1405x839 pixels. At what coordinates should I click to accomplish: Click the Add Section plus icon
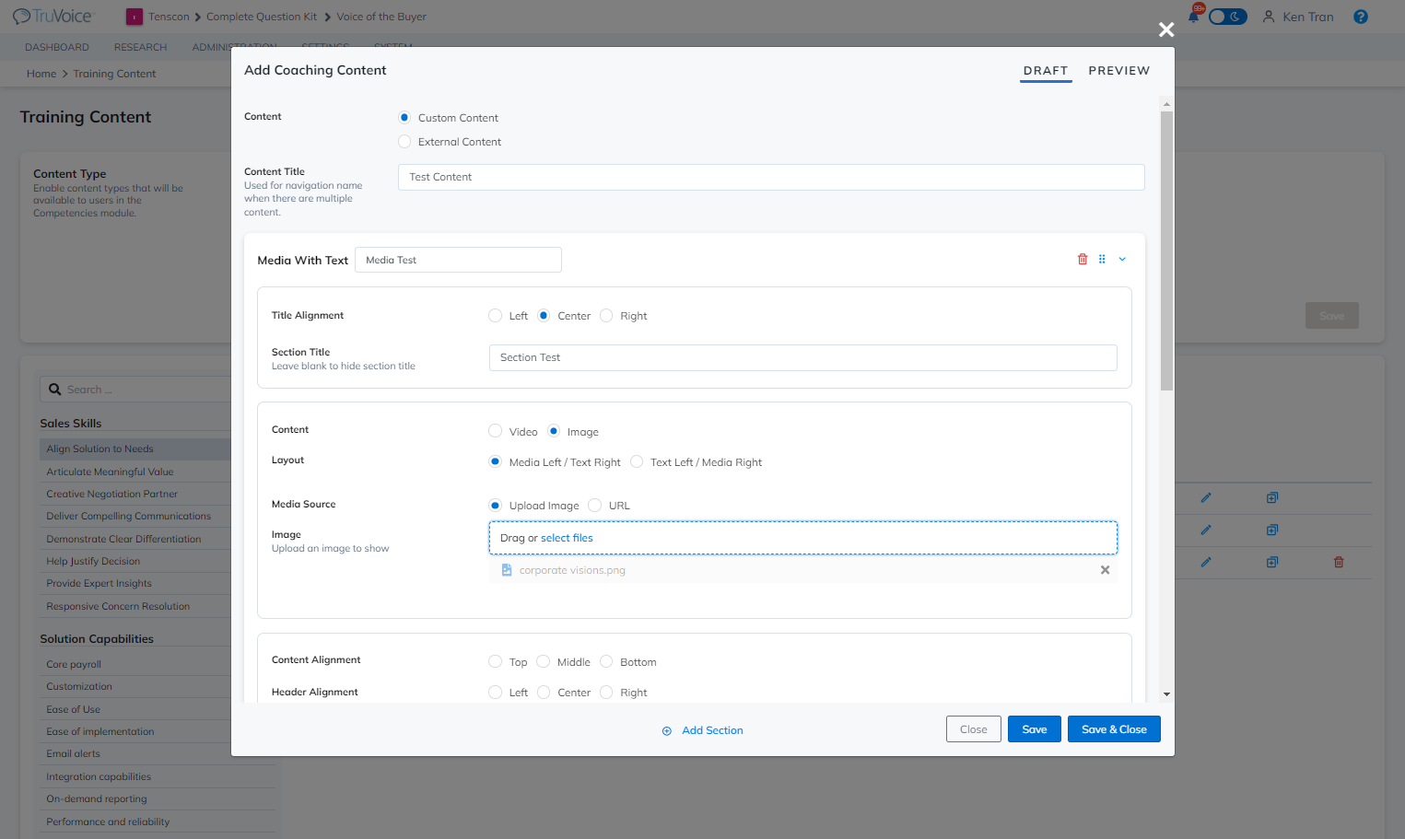pyautogui.click(x=667, y=731)
